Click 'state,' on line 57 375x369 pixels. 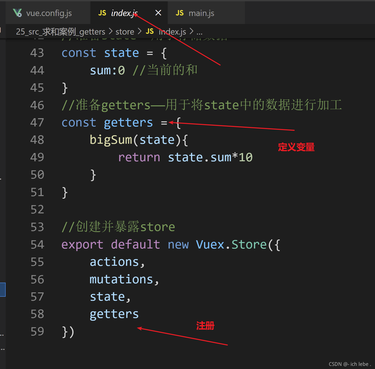click(110, 297)
